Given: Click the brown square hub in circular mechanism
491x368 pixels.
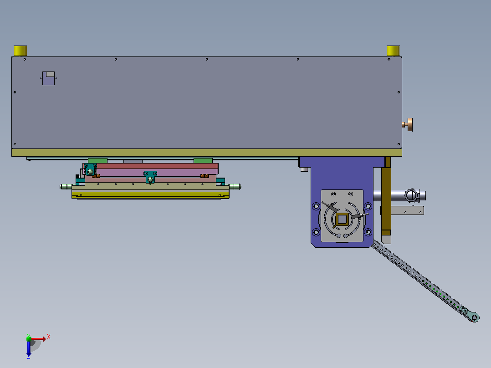Looking at the screenshot, I should point(342,219).
